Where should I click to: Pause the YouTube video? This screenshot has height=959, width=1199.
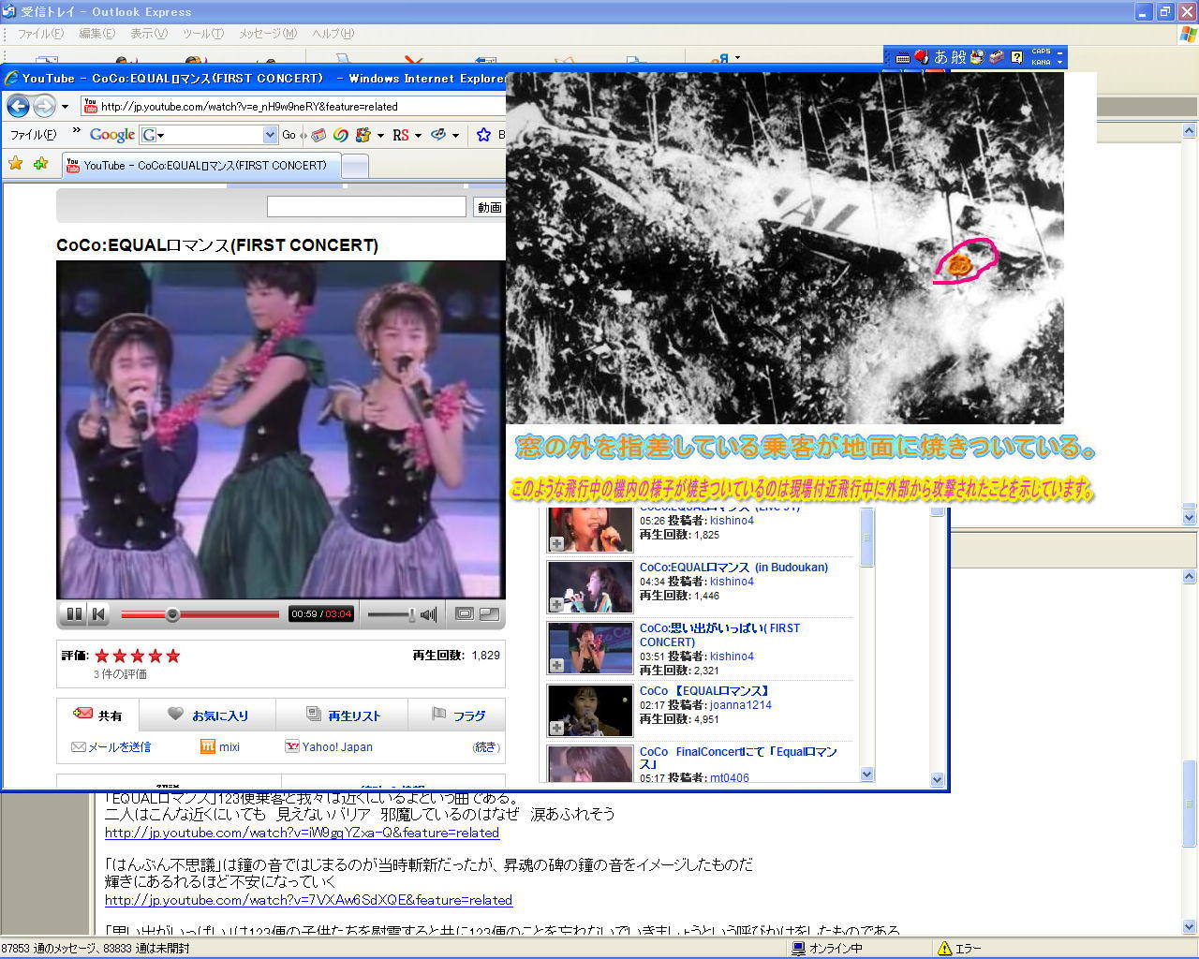pos(73,614)
